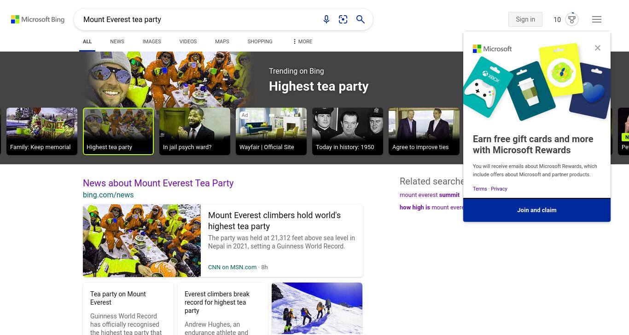Click CNN on MSN.com source link
This screenshot has height=335, width=629.
pos(232,267)
